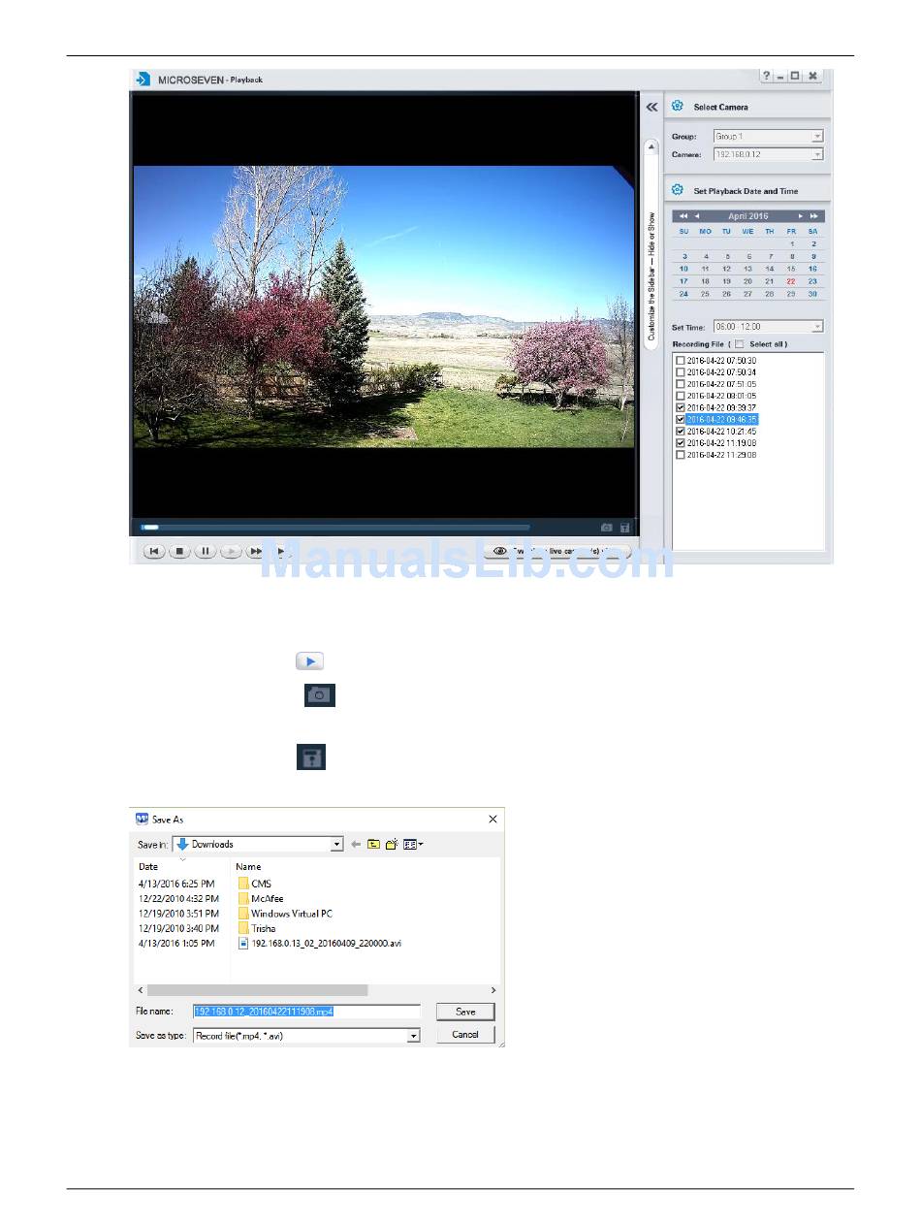The width and height of the screenshot is (921, 1222).
Task: Check the 2016-04-22 08:01:05 recording
Action: pos(681,396)
